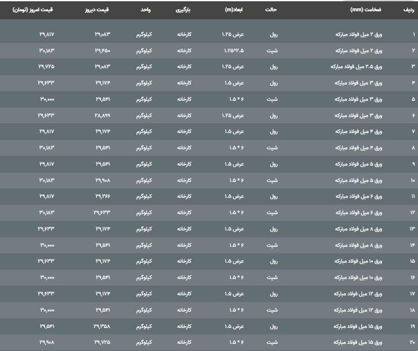Open row 10 product "ورق ۵ میل فولاد مبارکه"
This screenshot has height=351, width=418.
coord(359,180)
